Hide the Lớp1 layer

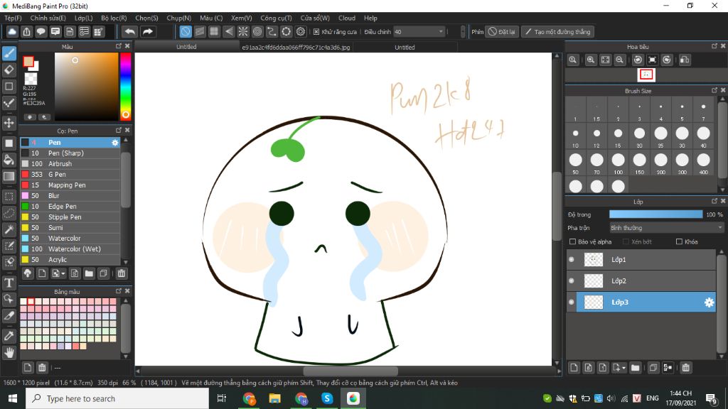(572, 260)
